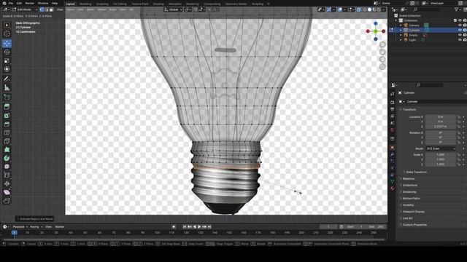Select the Measure ruler tool
This screenshot has width=467, height=262.
[7, 87]
